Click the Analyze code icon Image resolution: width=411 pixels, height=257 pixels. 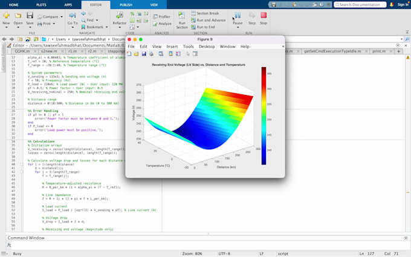click(161, 24)
